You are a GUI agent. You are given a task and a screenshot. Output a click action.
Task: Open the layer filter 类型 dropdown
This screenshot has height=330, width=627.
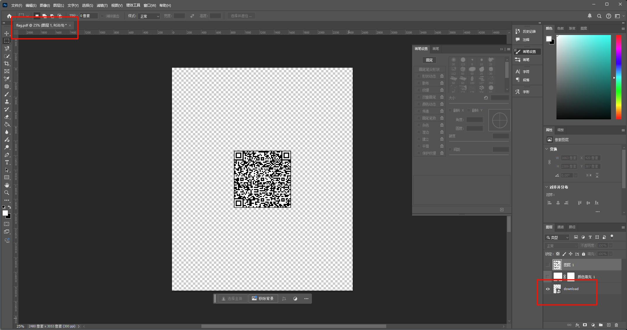tap(557, 237)
